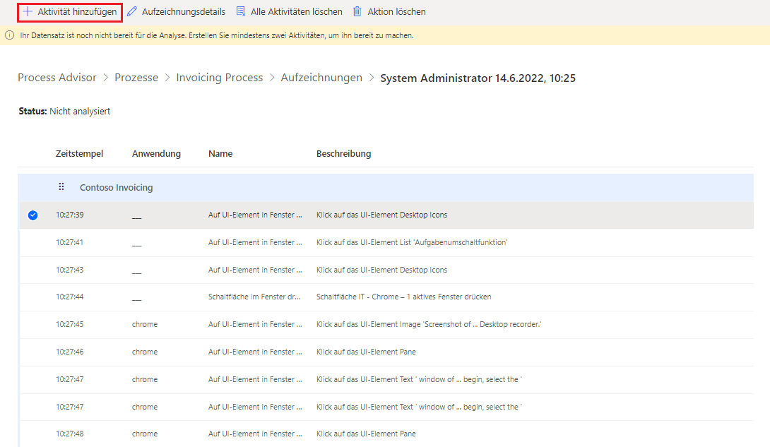The image size is (770, 447).
Task: Click the plus icon for Aktivität hinzufügen
Action: [28, 12]
